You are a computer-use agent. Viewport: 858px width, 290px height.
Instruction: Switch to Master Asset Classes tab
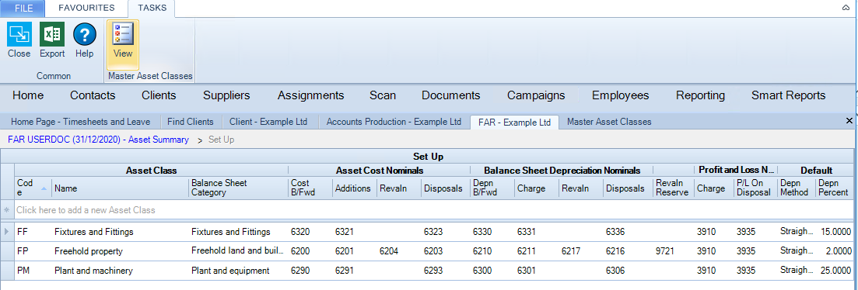coord(609,122)
